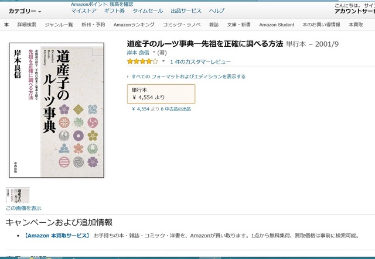
Task: Select 本買取 in the books subnav
Action: click(x=356, y=25)
